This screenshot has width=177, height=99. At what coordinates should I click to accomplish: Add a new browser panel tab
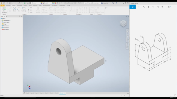[7, 16]
